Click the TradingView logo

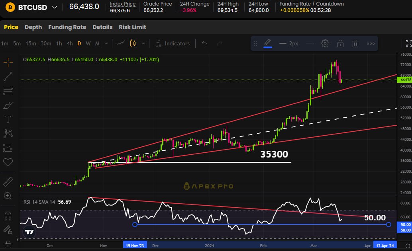[29, 232]
